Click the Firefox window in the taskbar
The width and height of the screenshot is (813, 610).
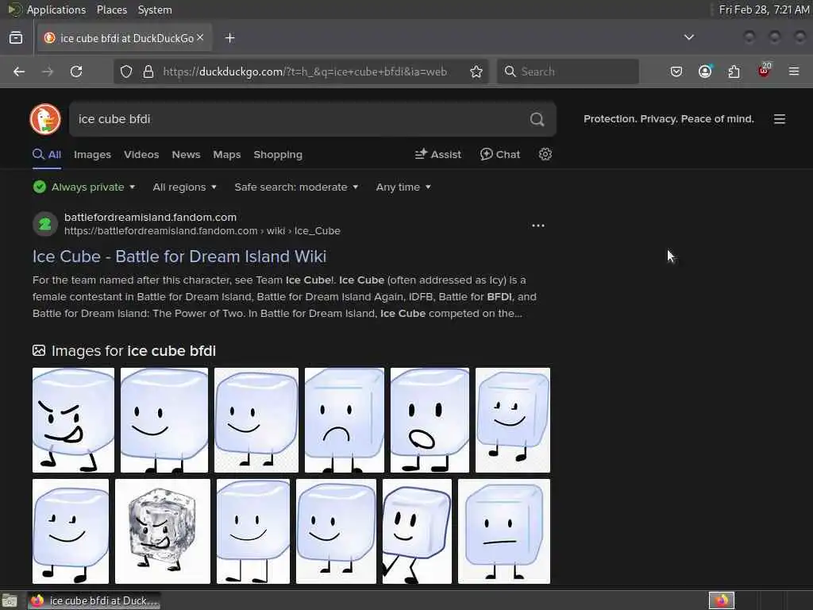coord(94,600)
